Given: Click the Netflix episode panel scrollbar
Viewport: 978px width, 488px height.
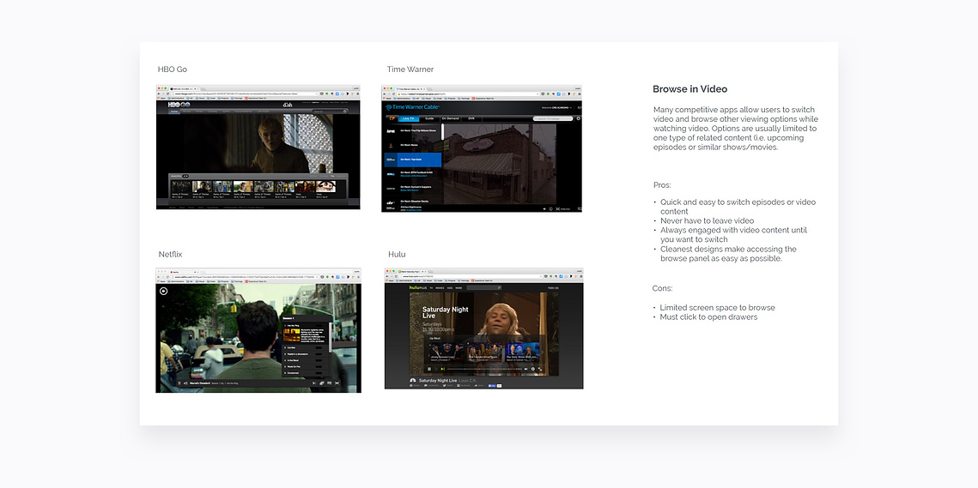Looking at the screenshot, I should tap(331, 337).
